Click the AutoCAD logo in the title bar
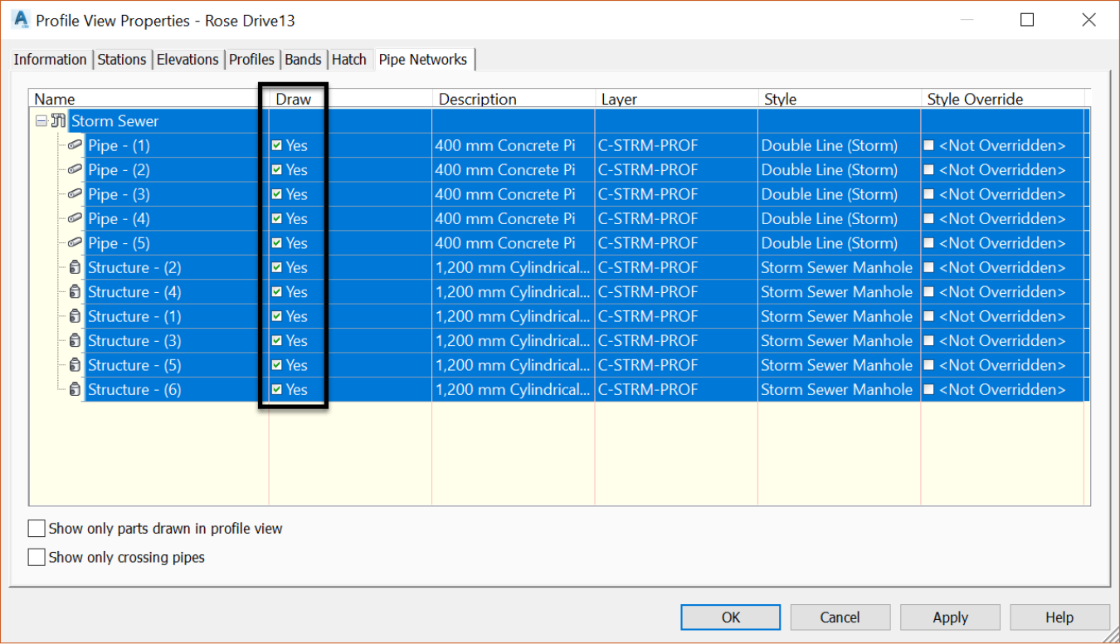Image resolution: width=1120 pixels, height=644 pixels. [x=20, y=19]
